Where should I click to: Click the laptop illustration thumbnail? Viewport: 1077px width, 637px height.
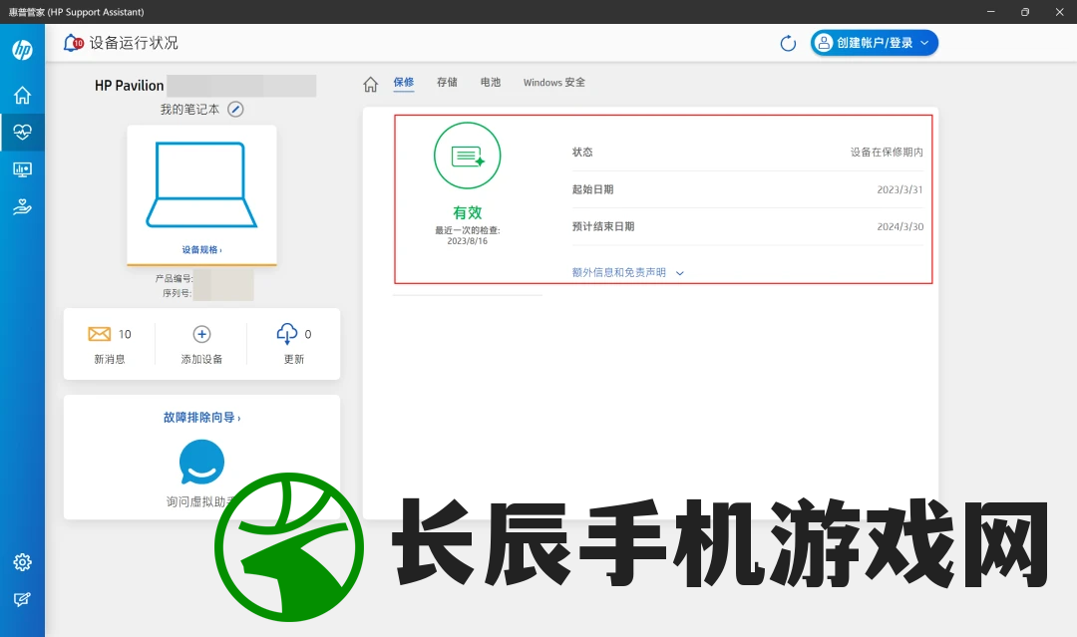pos(201,184)
